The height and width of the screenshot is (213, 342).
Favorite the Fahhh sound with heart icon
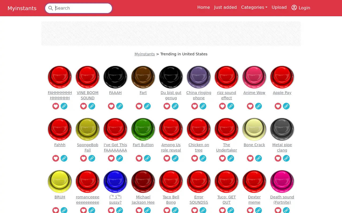(x=56, y=158)
